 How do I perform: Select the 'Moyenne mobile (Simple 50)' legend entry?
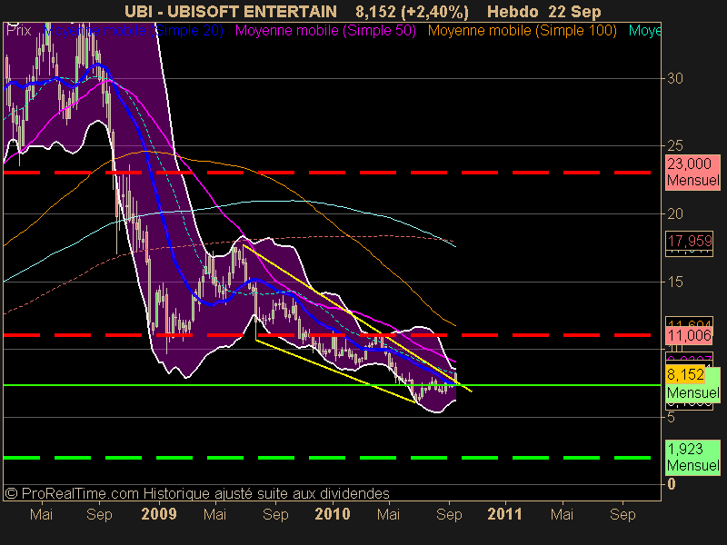[325, 31]
